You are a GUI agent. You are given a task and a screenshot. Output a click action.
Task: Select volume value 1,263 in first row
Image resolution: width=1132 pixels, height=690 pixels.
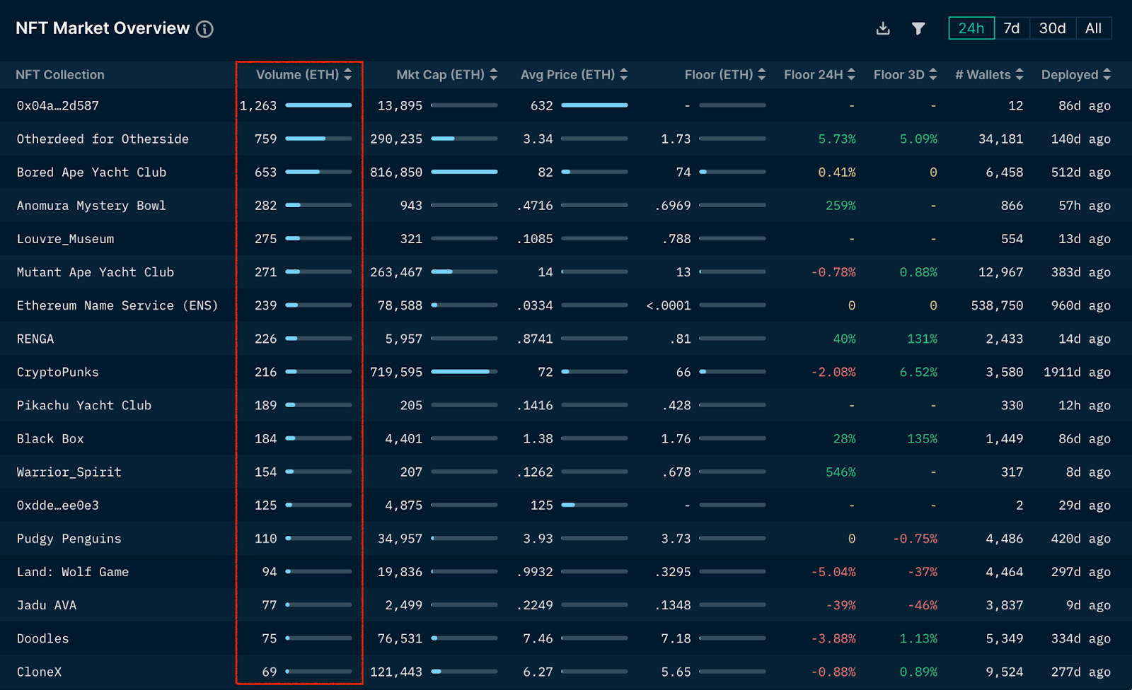tap(258, 106)
